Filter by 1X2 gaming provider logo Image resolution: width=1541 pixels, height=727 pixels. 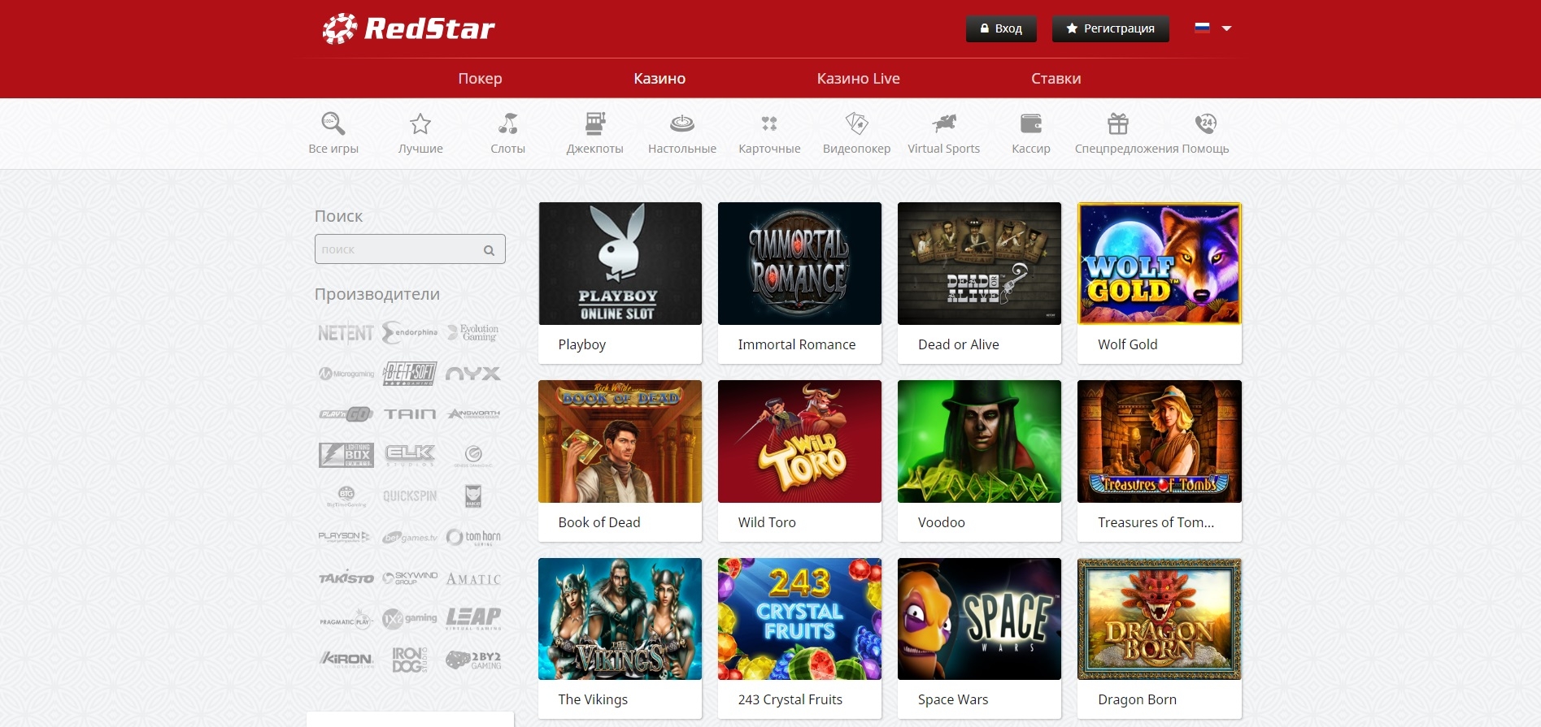pos(410,618)
